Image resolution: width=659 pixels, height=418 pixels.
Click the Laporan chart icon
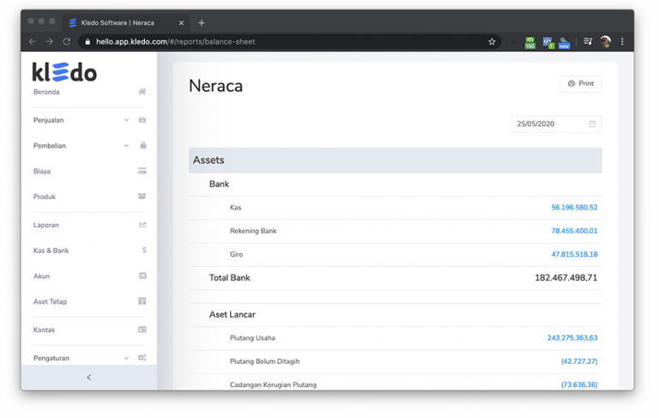tap(142, 225)
